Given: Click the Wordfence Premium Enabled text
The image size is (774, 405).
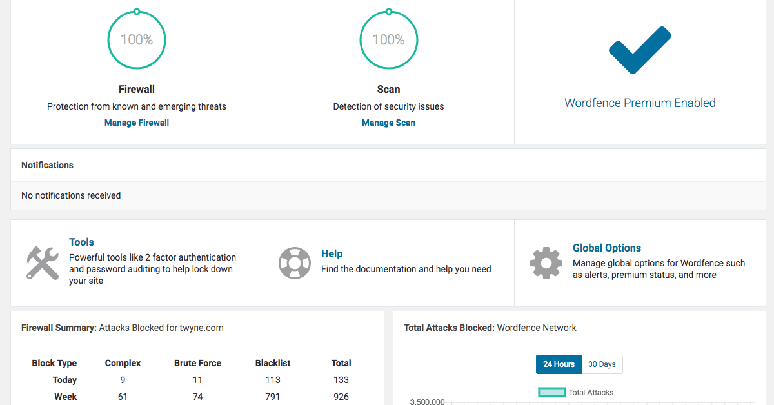Looking at the screenshot, I should (x=640, y=103).
